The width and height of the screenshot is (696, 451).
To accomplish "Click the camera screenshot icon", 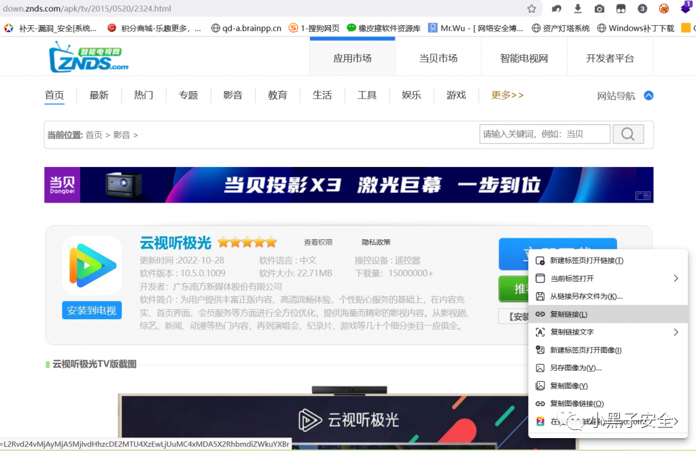I will pos(599,9).
